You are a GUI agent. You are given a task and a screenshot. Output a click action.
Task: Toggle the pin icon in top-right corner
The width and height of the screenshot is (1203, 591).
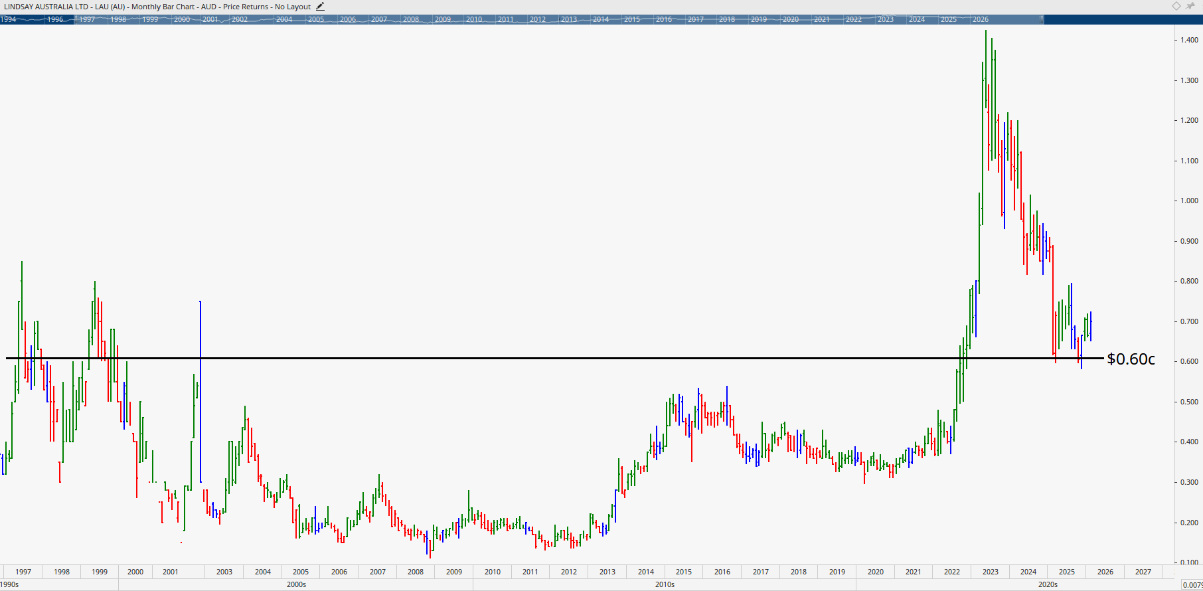(1190, 6)
